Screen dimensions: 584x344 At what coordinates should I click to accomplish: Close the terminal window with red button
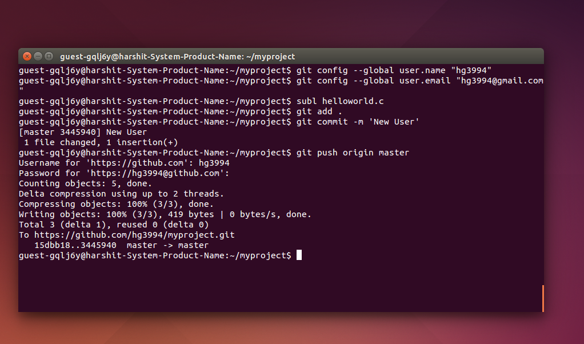tap(27, 56)
